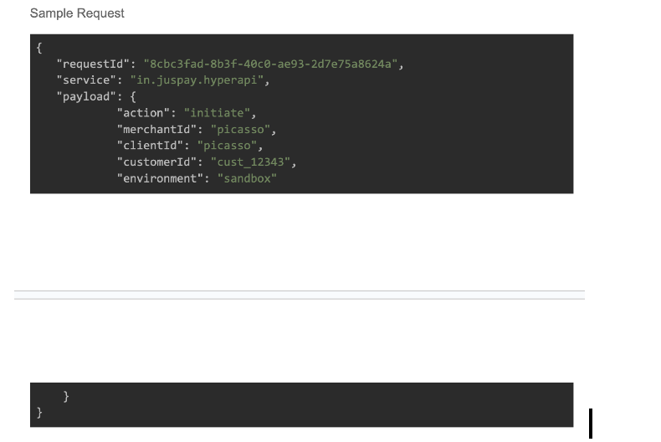Image resolution: width=661 pixels, height=442 pixels.
Task: Click the "Sample Request" heading text
Action: 77,13
